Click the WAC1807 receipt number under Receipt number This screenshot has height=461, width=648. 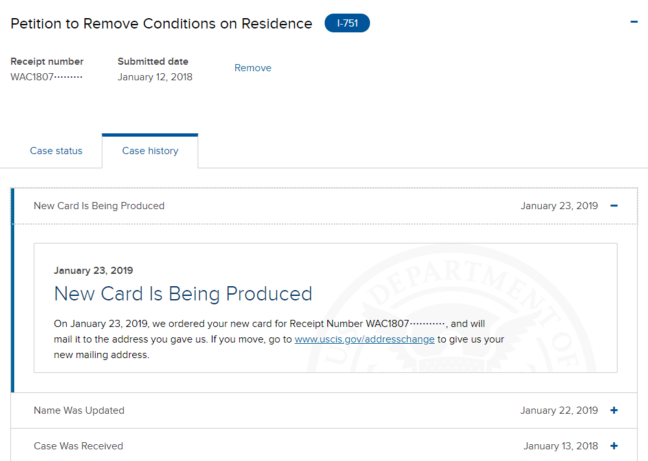pyautogui.click(x=47, y=77)
